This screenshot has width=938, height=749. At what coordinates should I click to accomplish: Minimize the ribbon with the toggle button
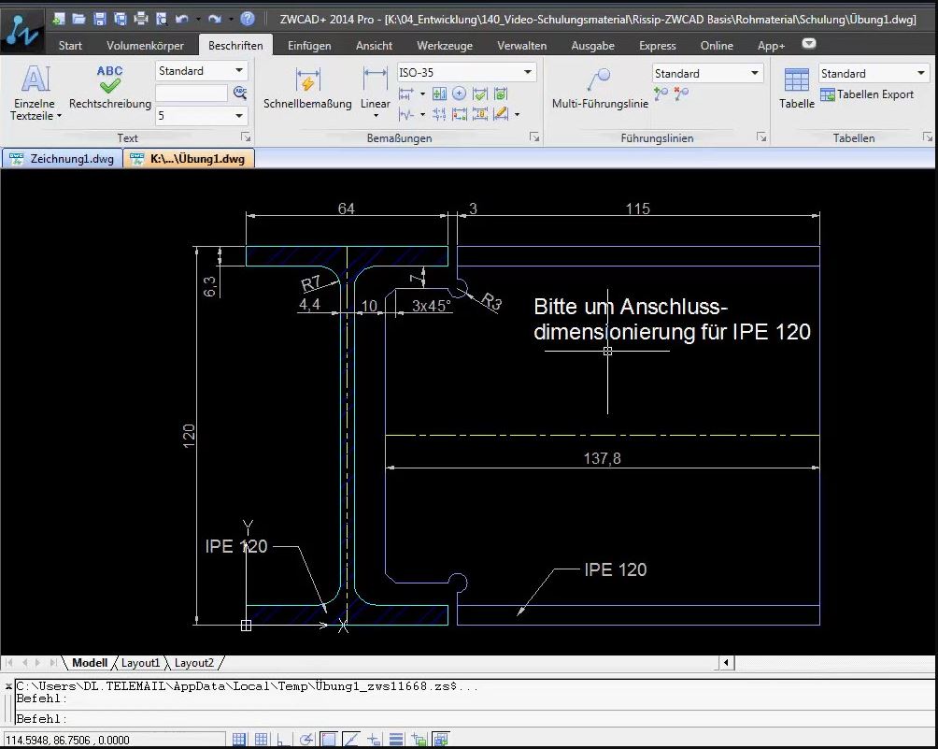[809, 44]
